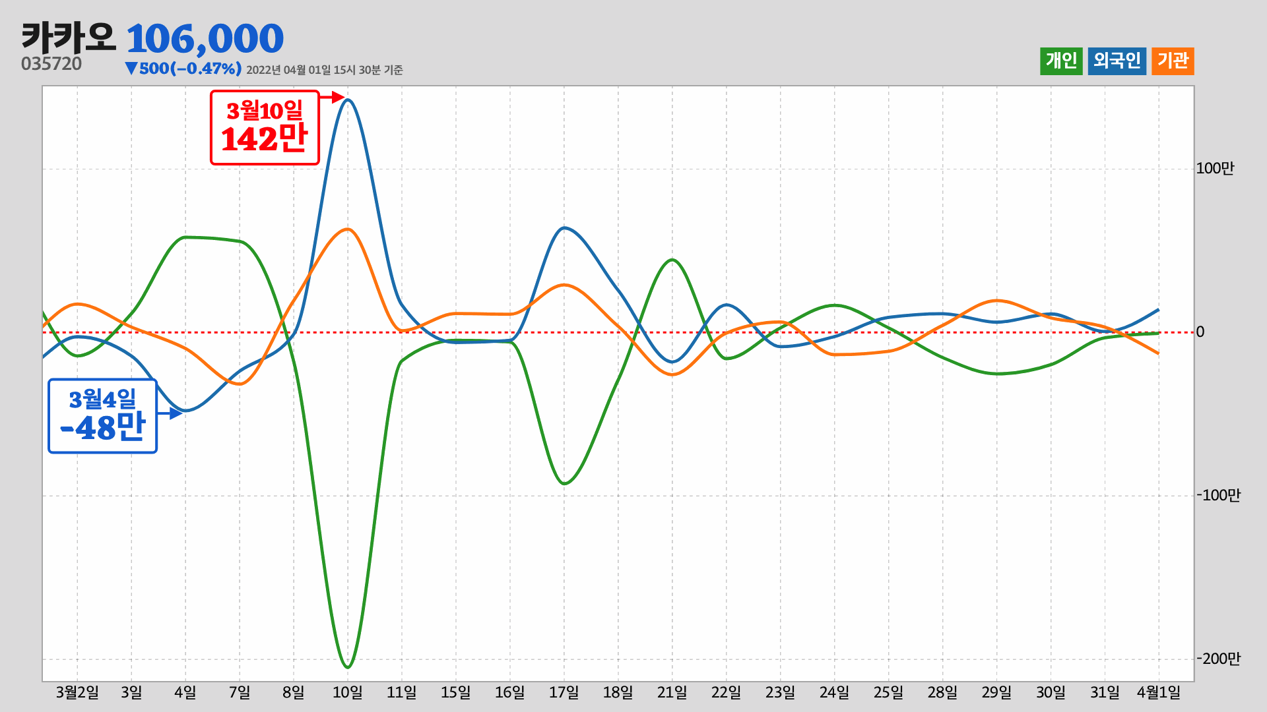Image resolution: width=1267 pixels, height=712 pixels.
Task: Click the 4일 x-axis date label
Action: [x=185, y=692]
